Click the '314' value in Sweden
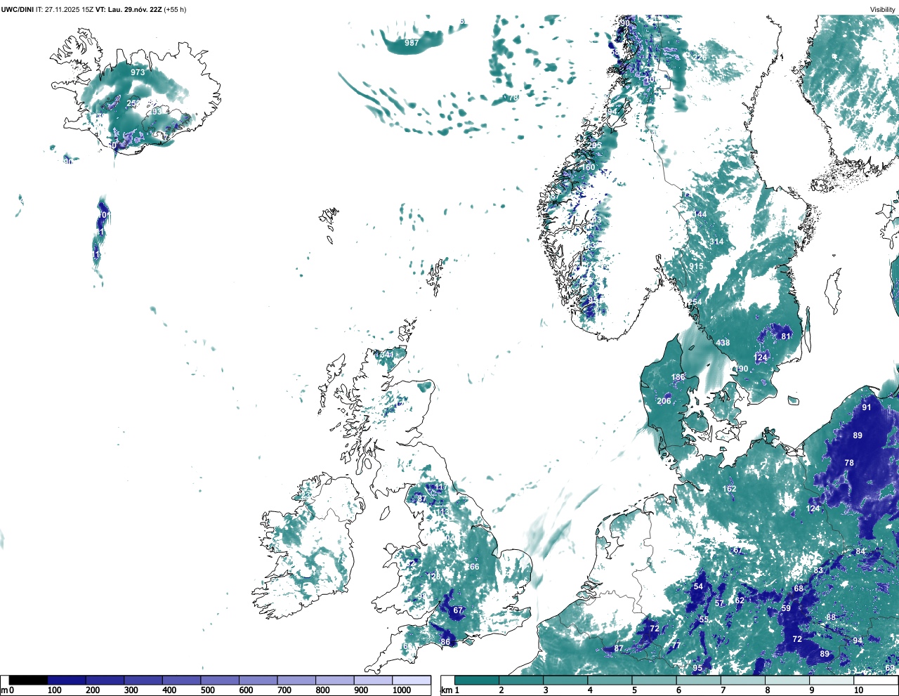This screenshot has height=696, width=899. click(716, 242)
